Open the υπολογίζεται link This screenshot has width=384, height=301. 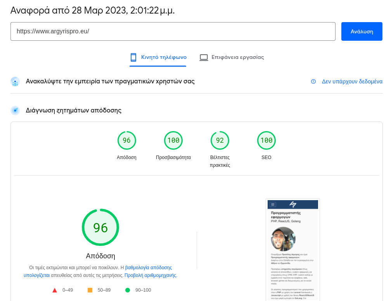pos(36,275)
